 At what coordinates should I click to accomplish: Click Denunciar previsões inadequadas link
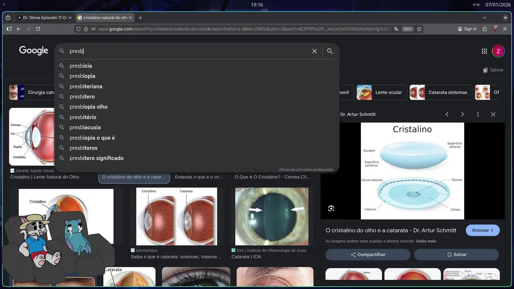pos(306,169)
